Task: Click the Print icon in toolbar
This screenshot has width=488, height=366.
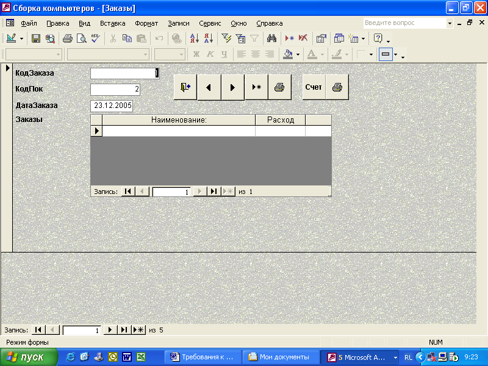Action: [67, 38]
